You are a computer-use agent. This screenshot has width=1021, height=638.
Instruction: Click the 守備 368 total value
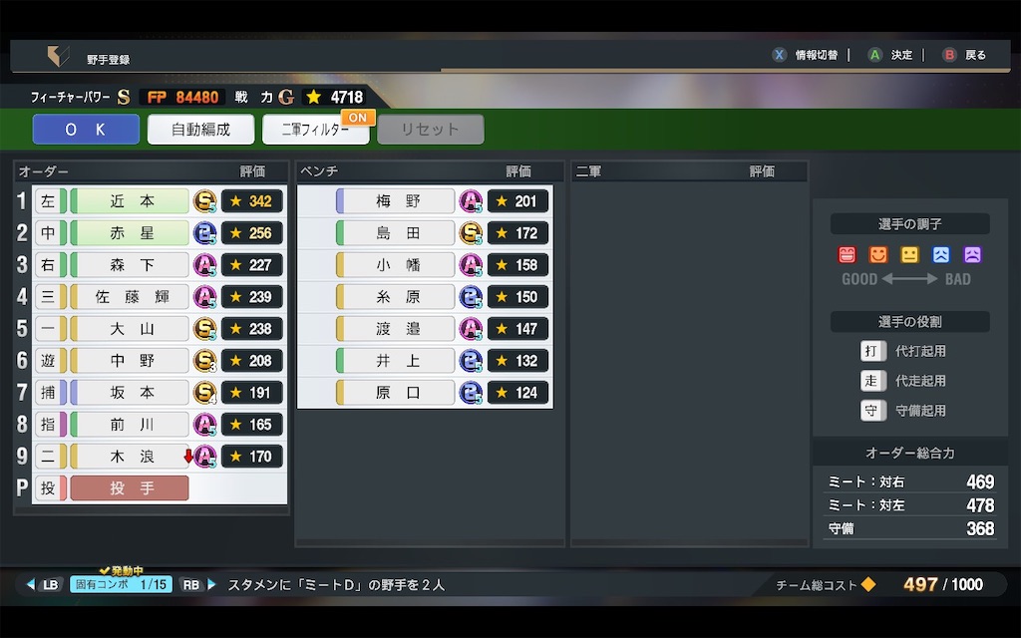tap(980, 528)
